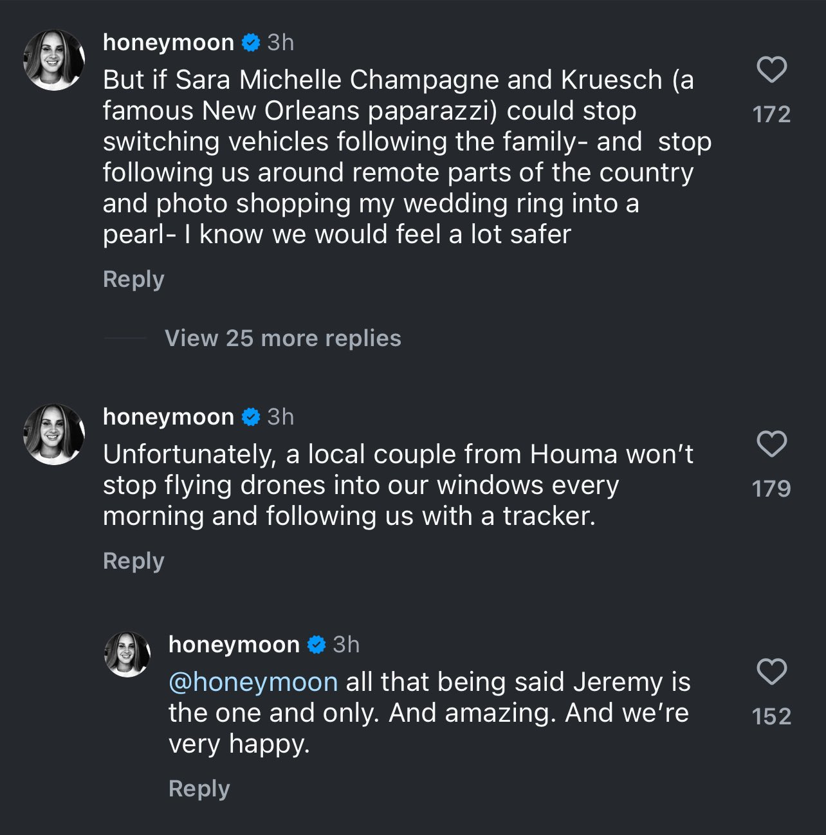Open profile picture on the Houma comment
Viewport: 826px width, 835px height.
point(54,435)
